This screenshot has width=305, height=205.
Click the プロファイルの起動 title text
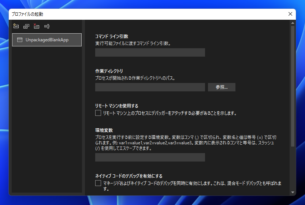[27, 14]
